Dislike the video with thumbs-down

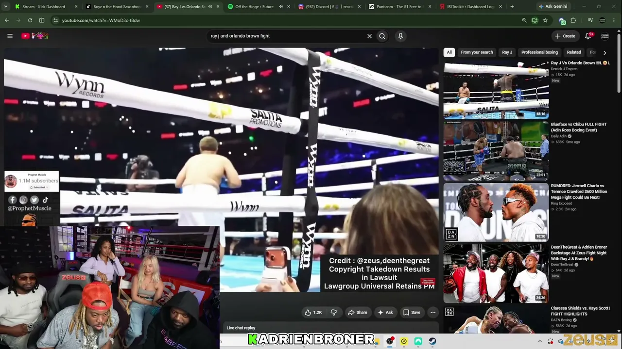[x=333, y=313]
